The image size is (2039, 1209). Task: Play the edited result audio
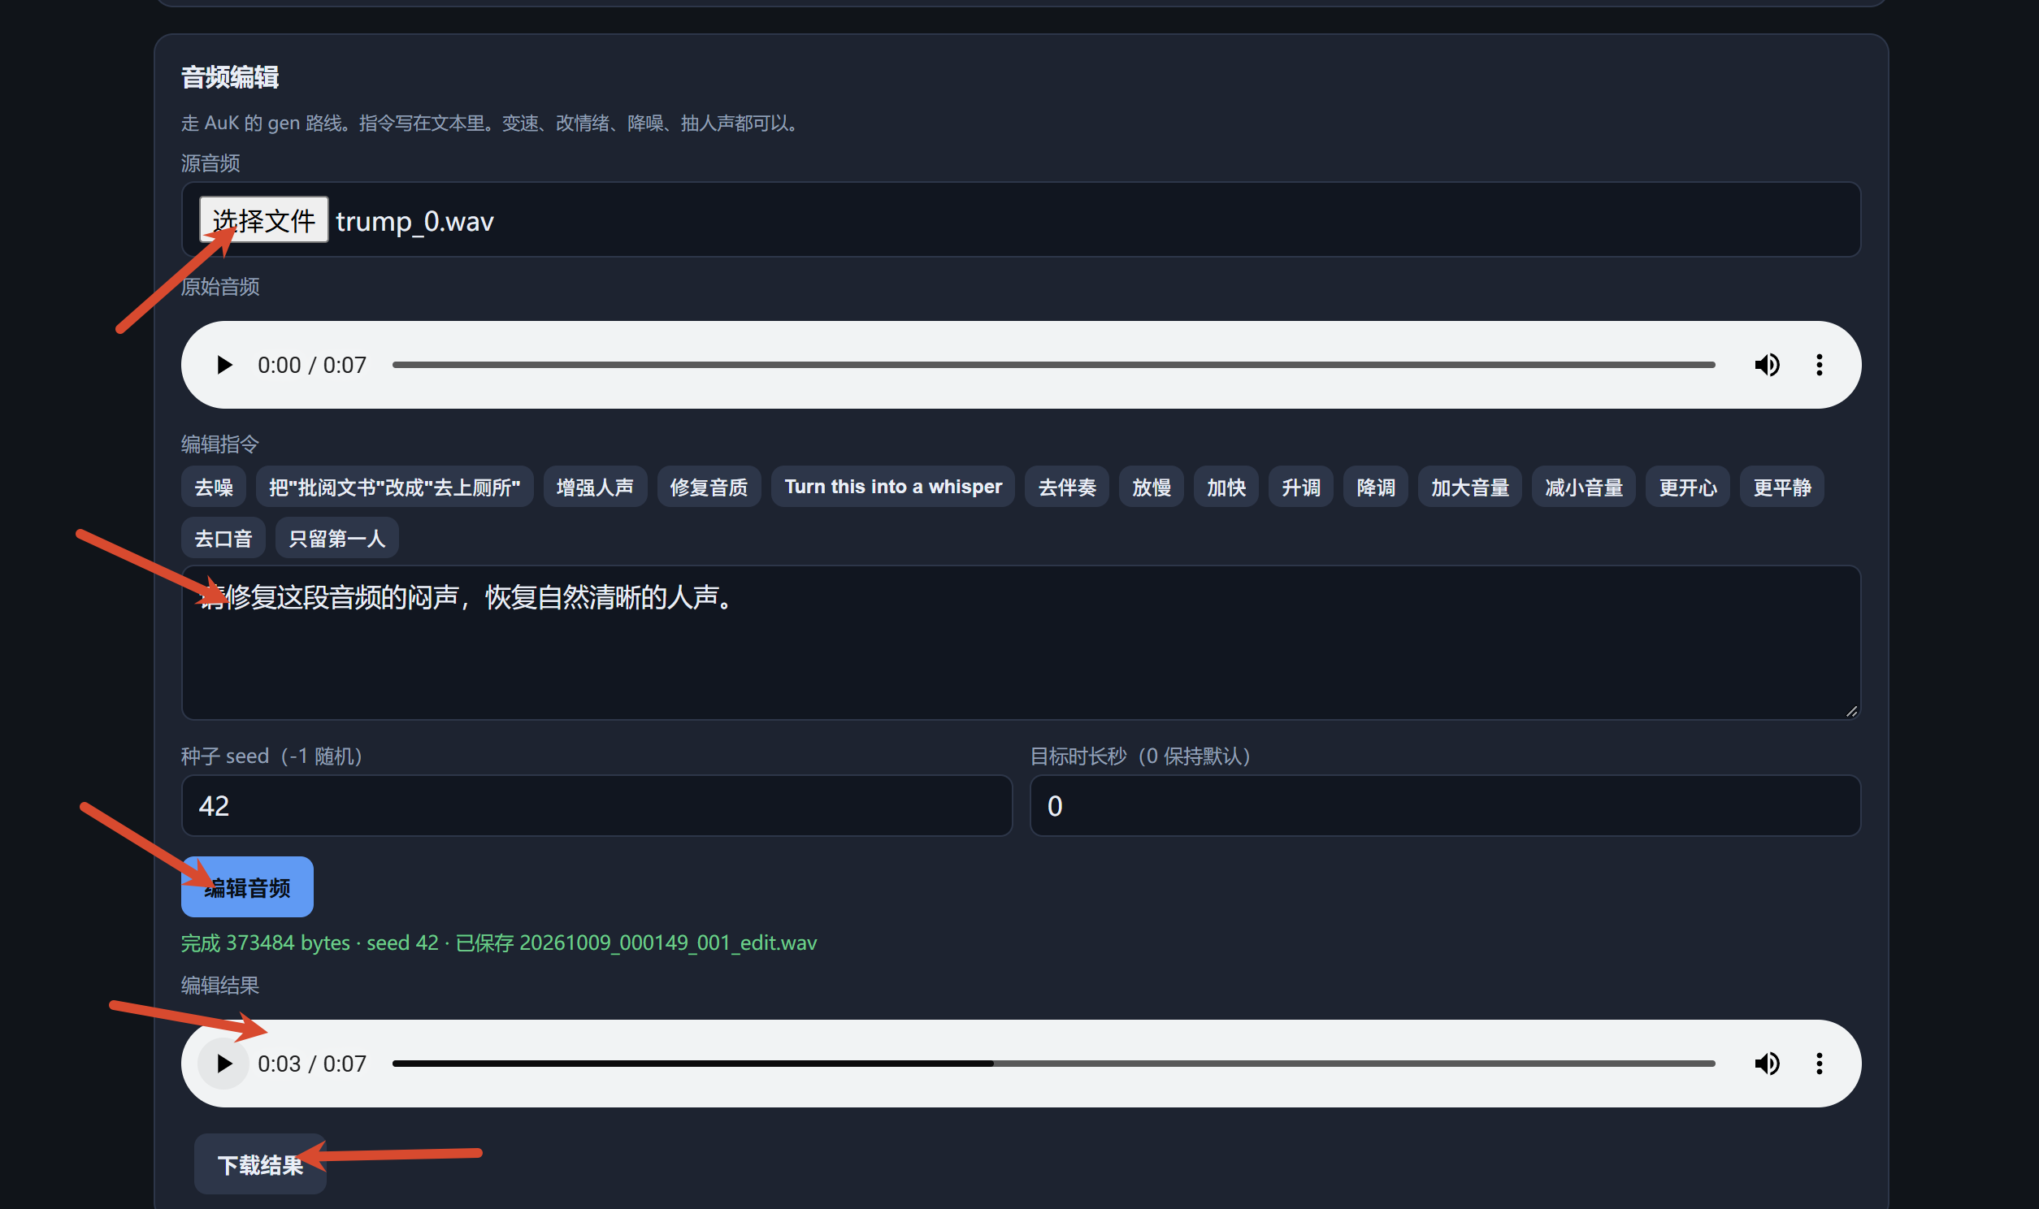click(224, 1064)
